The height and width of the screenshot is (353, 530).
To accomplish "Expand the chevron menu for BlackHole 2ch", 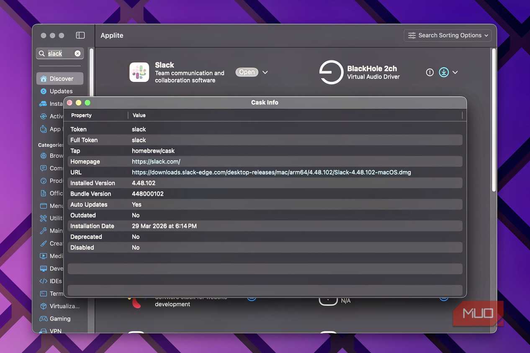I will (455, 72).
